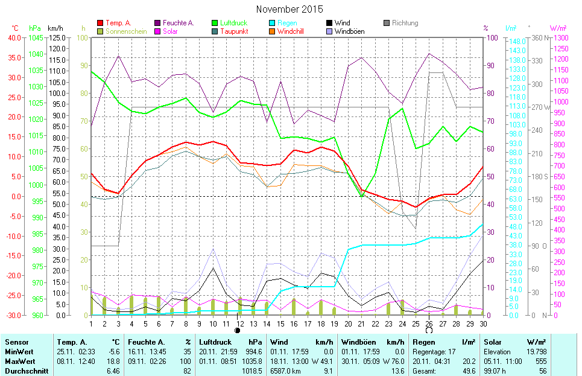Viewport: 582px width, 376px height.
Task: Click the Sensor header in the table
Action: 17,342
